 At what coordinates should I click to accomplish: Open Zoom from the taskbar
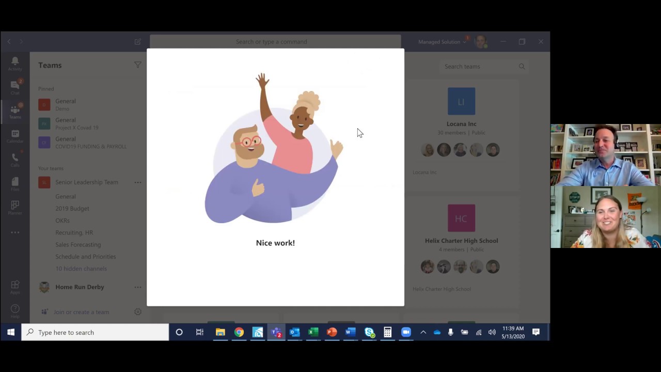tap(406, 332)
